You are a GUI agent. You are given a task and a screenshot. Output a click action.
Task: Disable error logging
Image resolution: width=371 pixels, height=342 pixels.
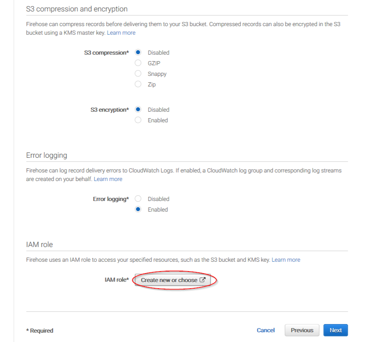point(138,199)
